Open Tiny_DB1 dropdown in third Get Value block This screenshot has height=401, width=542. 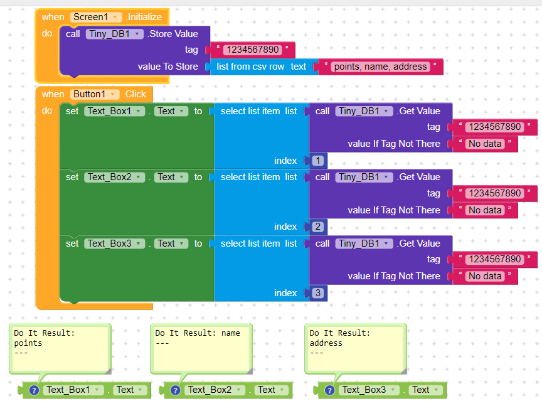coord(364,243)
